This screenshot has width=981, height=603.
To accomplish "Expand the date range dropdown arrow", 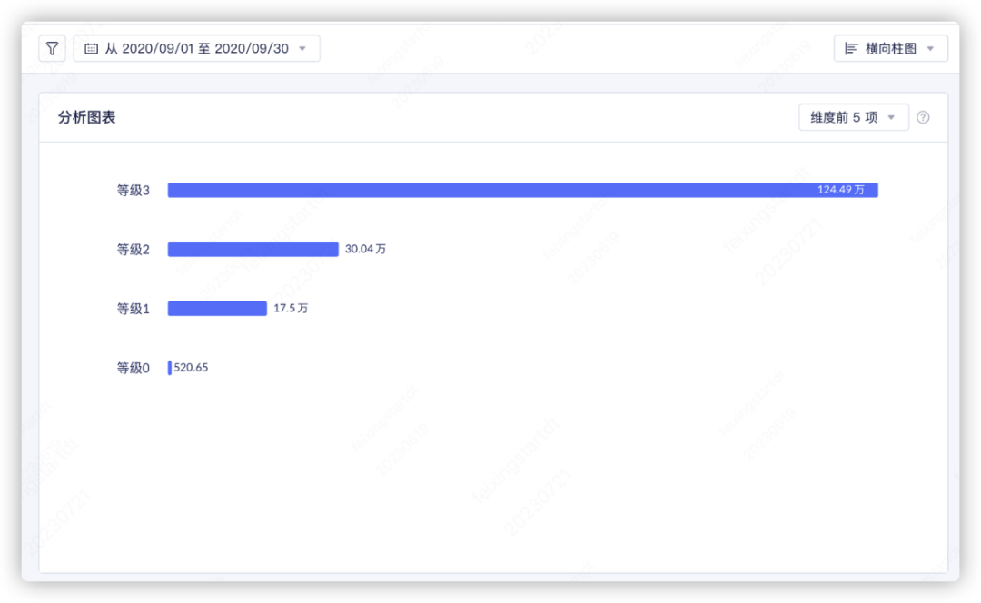I will 302,48.
